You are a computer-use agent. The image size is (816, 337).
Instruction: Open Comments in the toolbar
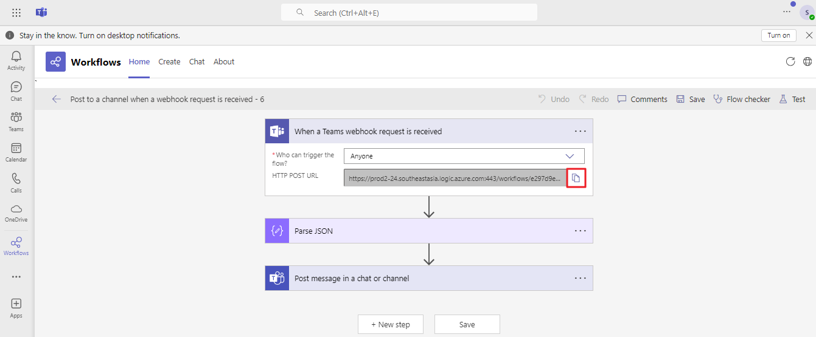642,99
